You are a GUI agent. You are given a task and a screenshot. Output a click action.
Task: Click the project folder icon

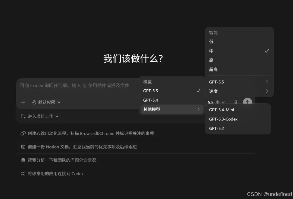(x=23, y=116)
